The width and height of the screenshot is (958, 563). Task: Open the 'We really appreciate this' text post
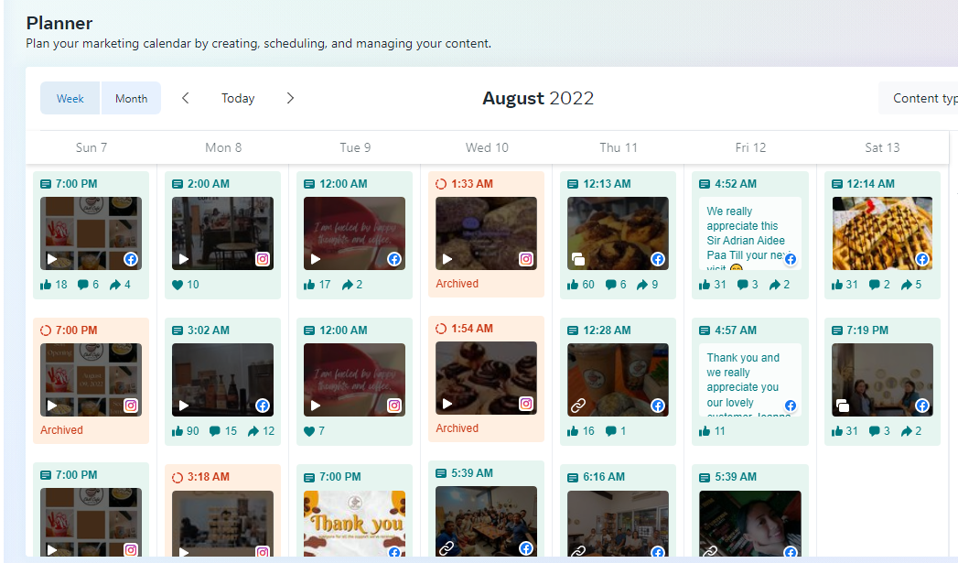pyautogui.click(x=750, y=233)
